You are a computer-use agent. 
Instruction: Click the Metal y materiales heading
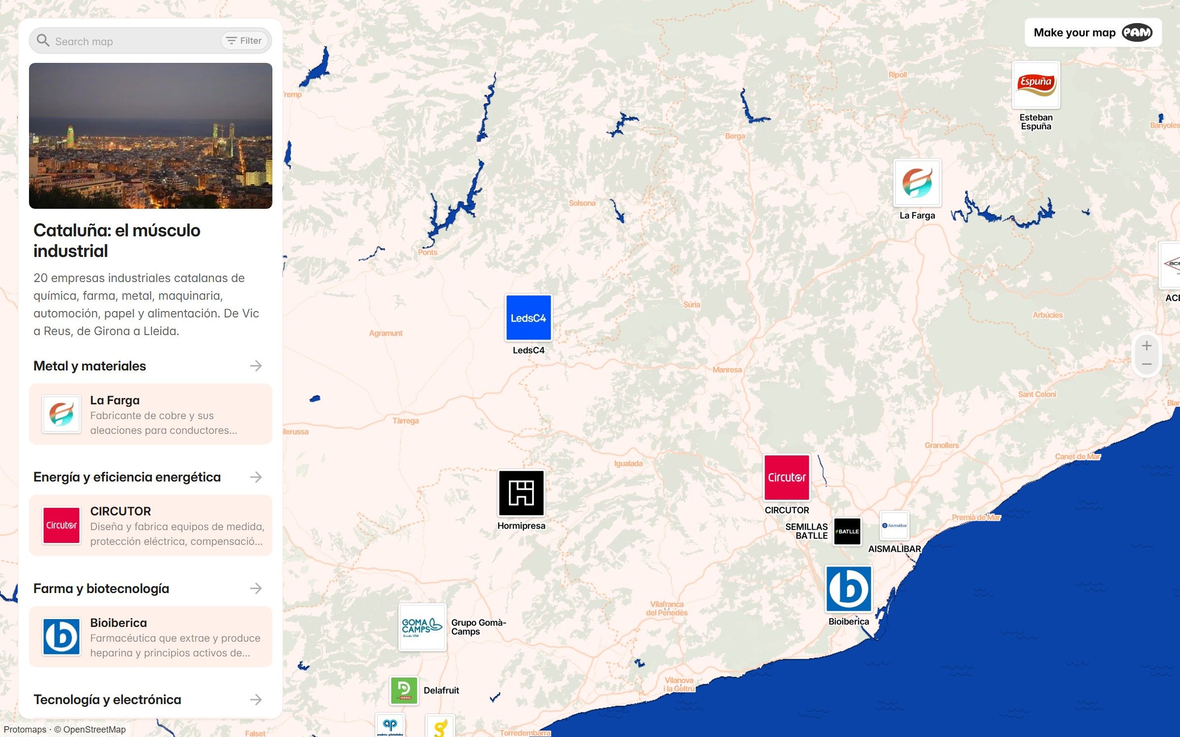tap(89, 366)
